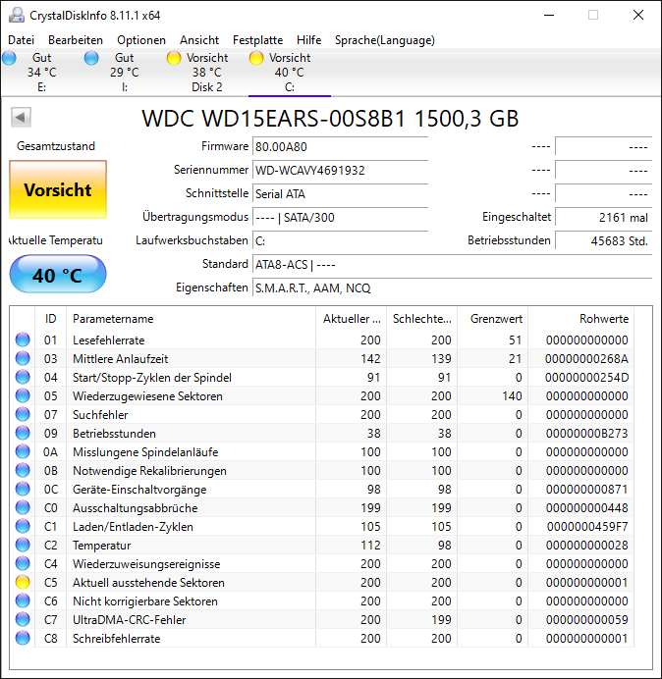Click raw value 00000000B273 of Betriebsstunden
Screen dimensions: 662x679
pos(586,434)
